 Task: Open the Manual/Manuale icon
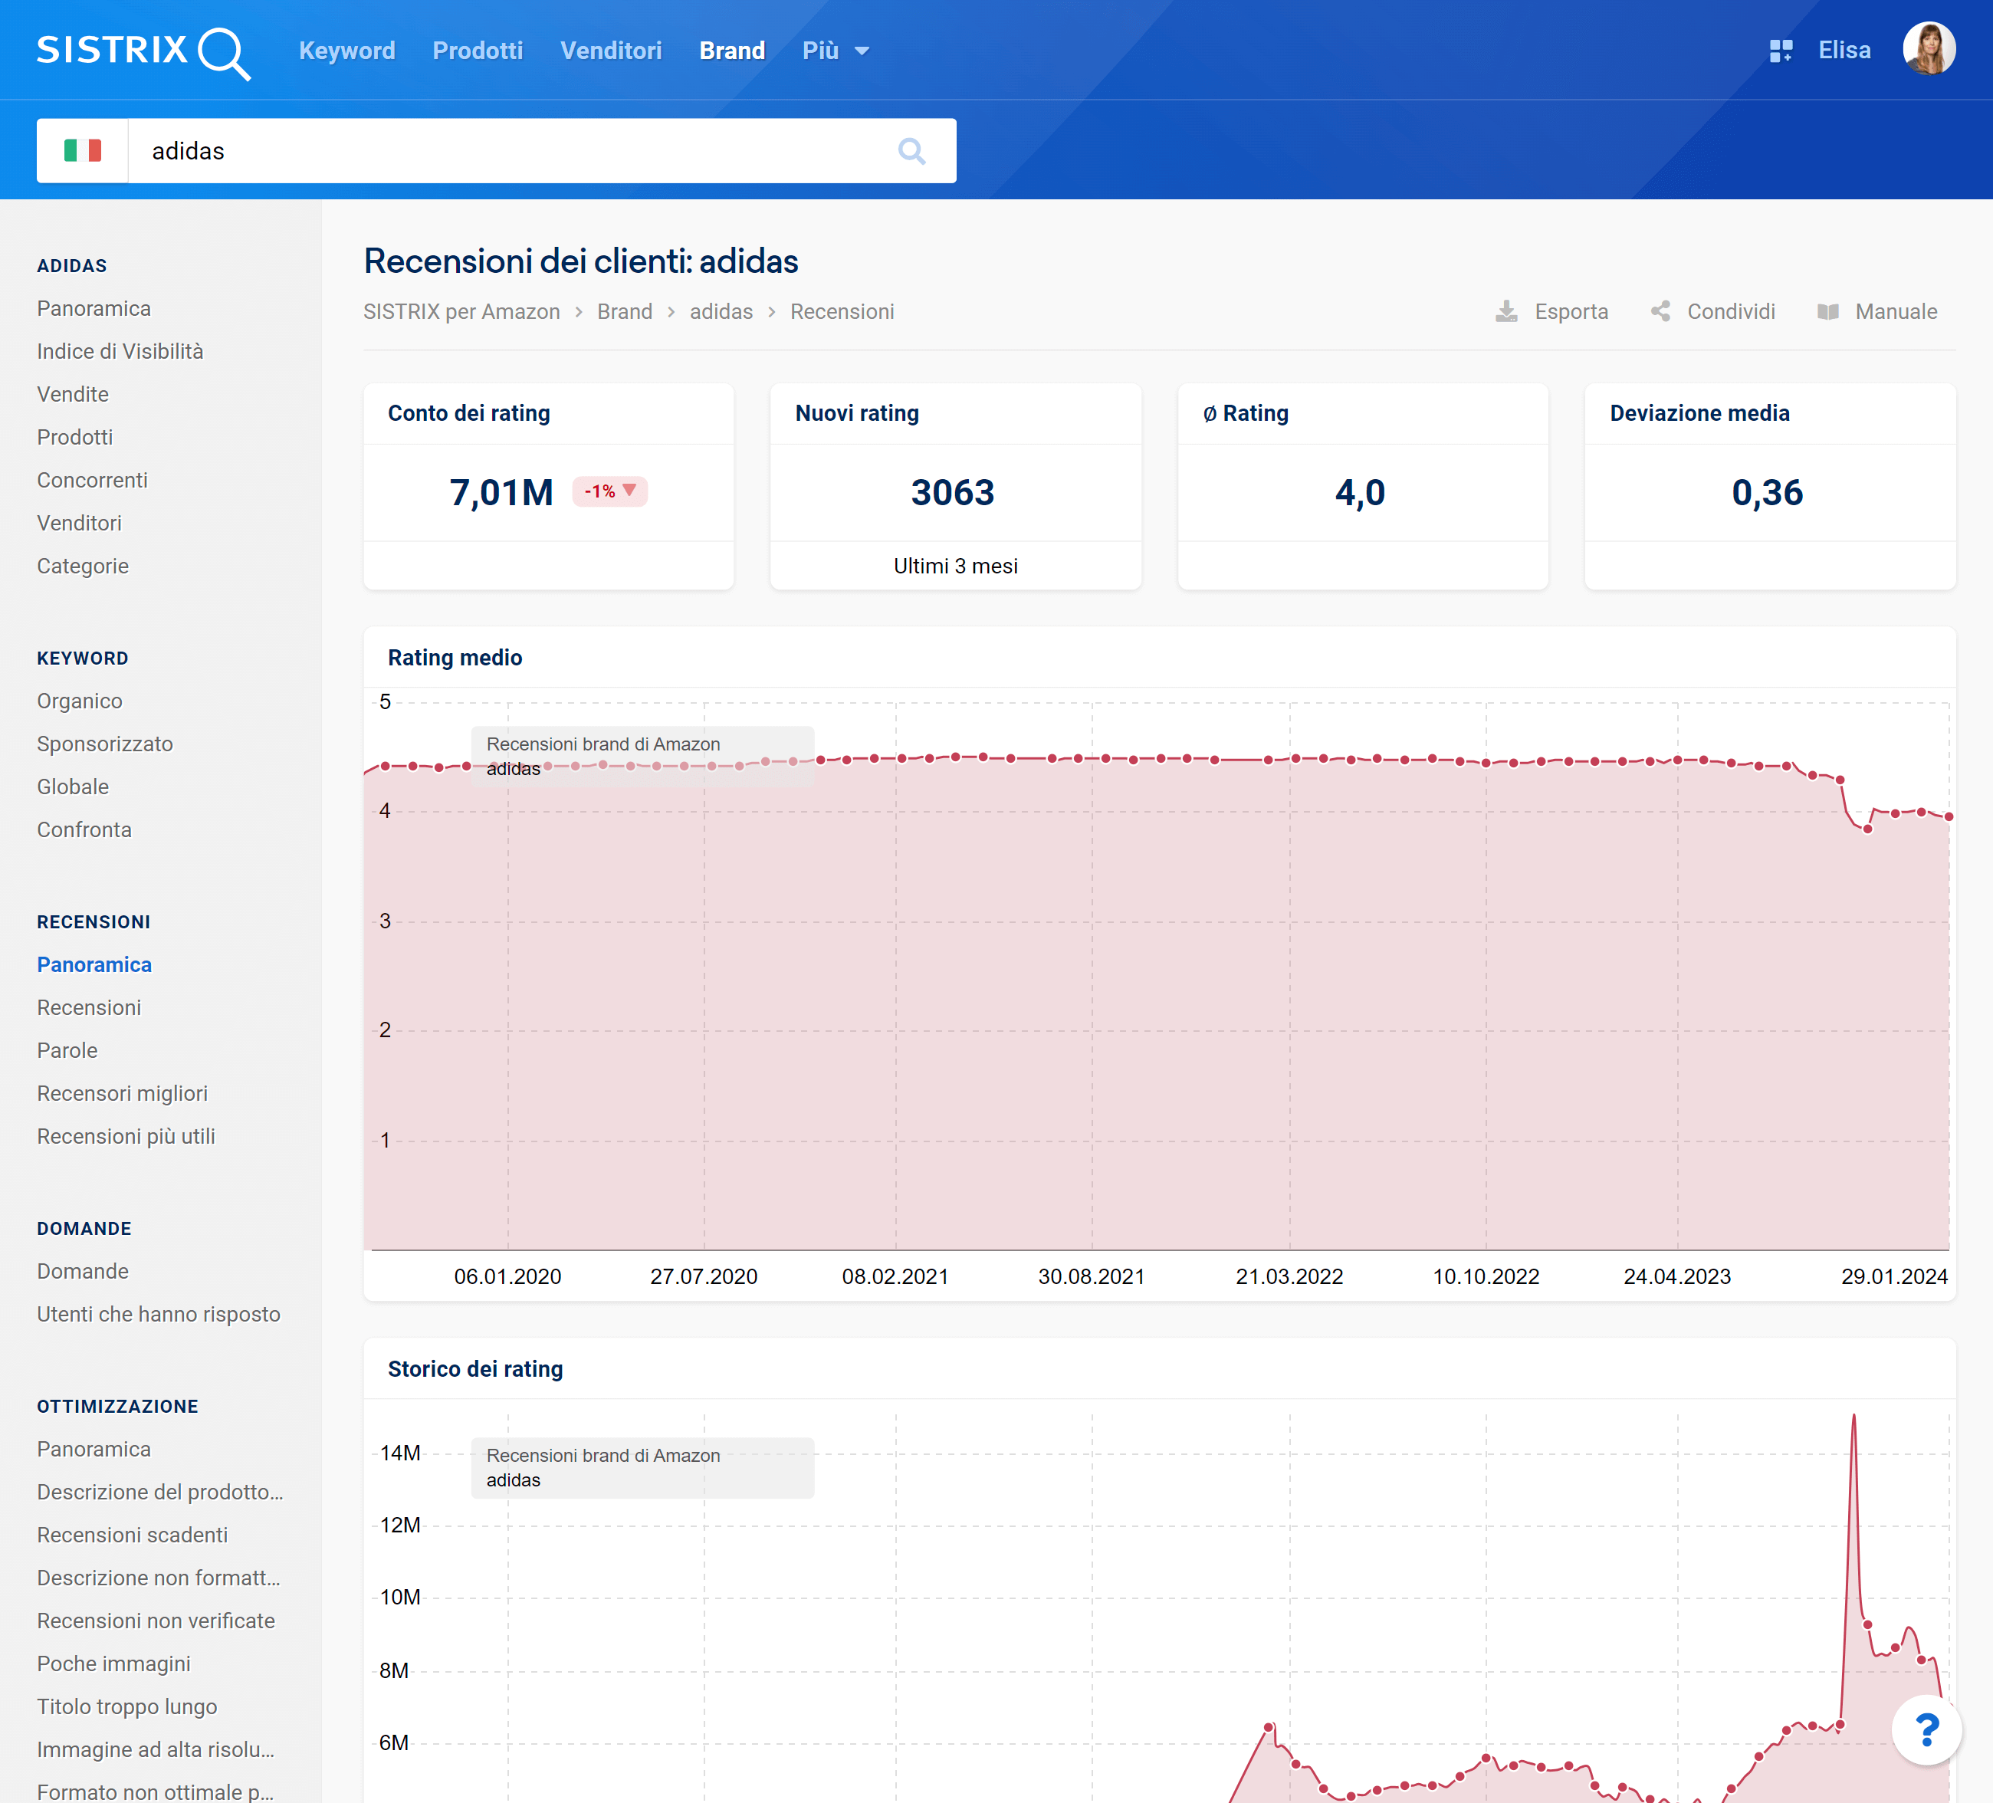coord(1828,311)
